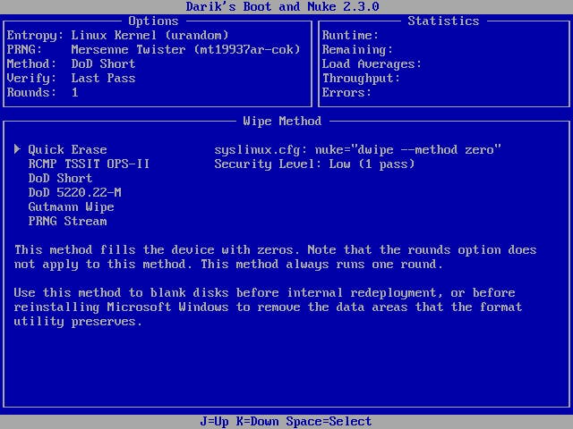This screenshot has height=429, width=573.
Task: Click the Throughput: statistics label
Action: coord(361,78)
